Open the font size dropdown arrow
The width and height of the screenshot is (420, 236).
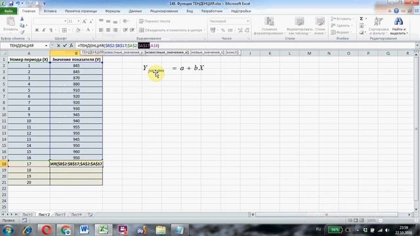click(x=79, y=21)
